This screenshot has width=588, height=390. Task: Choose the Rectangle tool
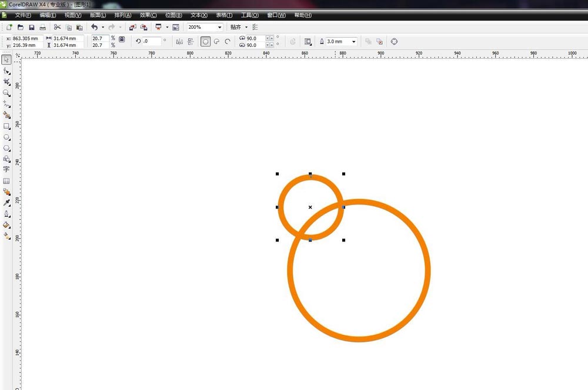coord(6,126)
